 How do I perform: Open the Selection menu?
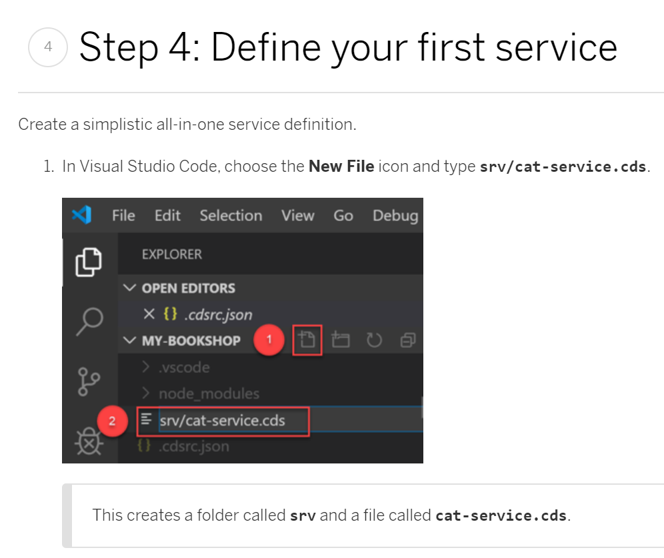click(x=231, y=215)
